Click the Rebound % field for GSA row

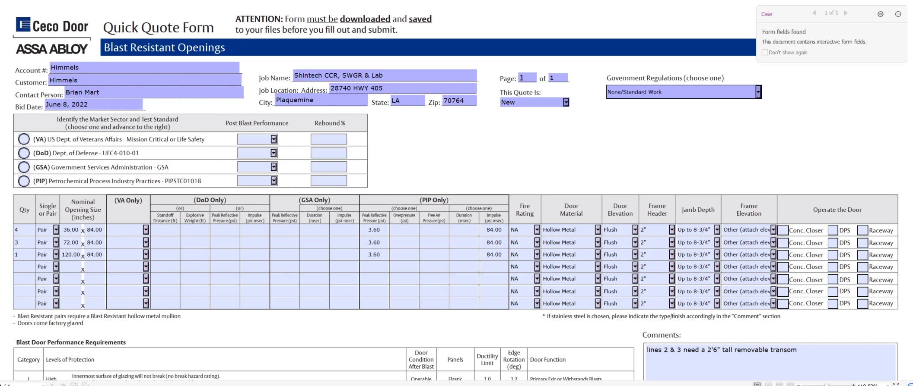329,166
